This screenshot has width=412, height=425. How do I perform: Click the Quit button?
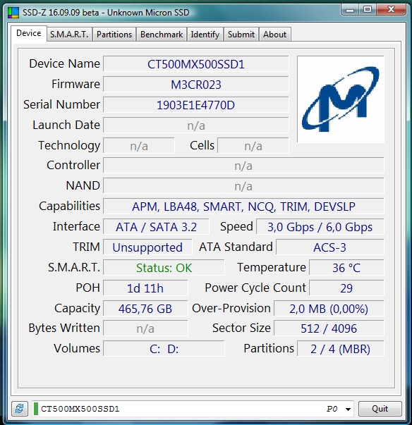coord(380,409)
